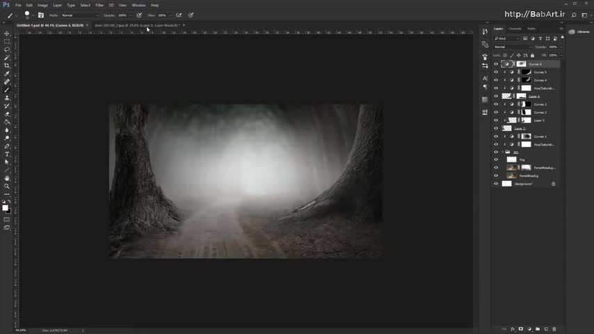
Task: Select the Pen tool
Action: (7, 146)
